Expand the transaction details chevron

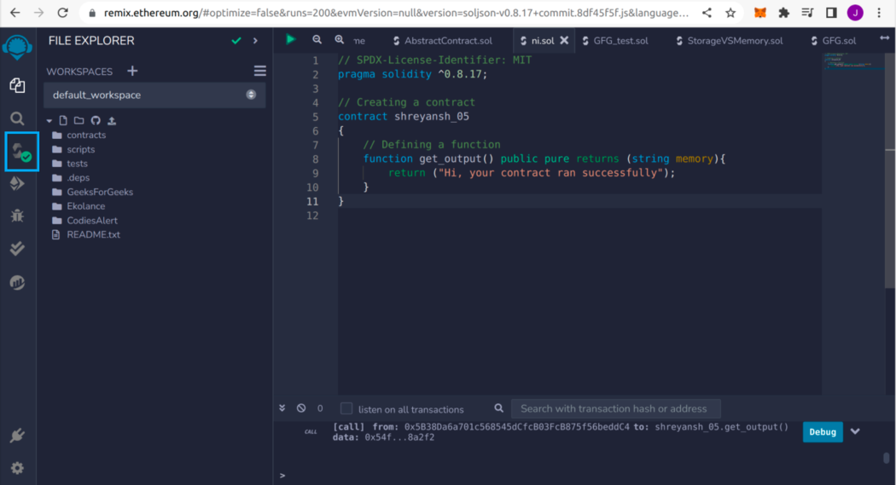click(855, 431)
